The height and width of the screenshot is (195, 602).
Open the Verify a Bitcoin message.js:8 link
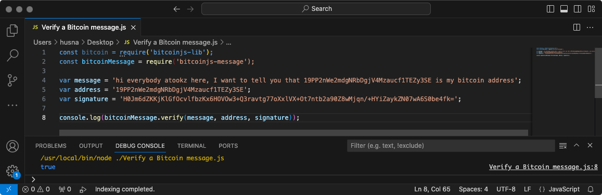[x=543, y=167]
